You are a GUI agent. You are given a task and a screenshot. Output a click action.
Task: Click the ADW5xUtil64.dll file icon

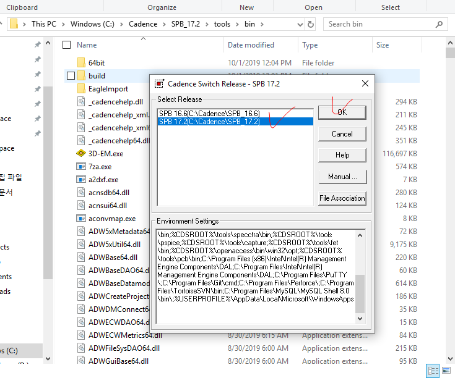click(81, 244)
